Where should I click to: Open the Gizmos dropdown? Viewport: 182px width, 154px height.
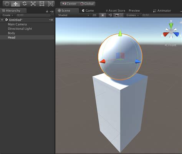click(x=132, y=15)
